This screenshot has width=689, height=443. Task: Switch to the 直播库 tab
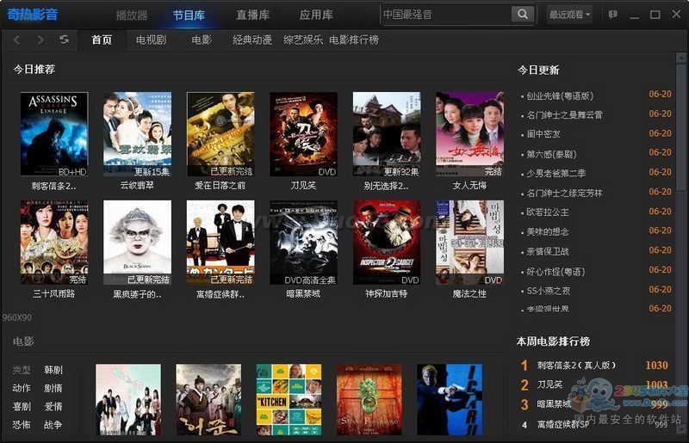pyautogui.click(x=252, y=15)
